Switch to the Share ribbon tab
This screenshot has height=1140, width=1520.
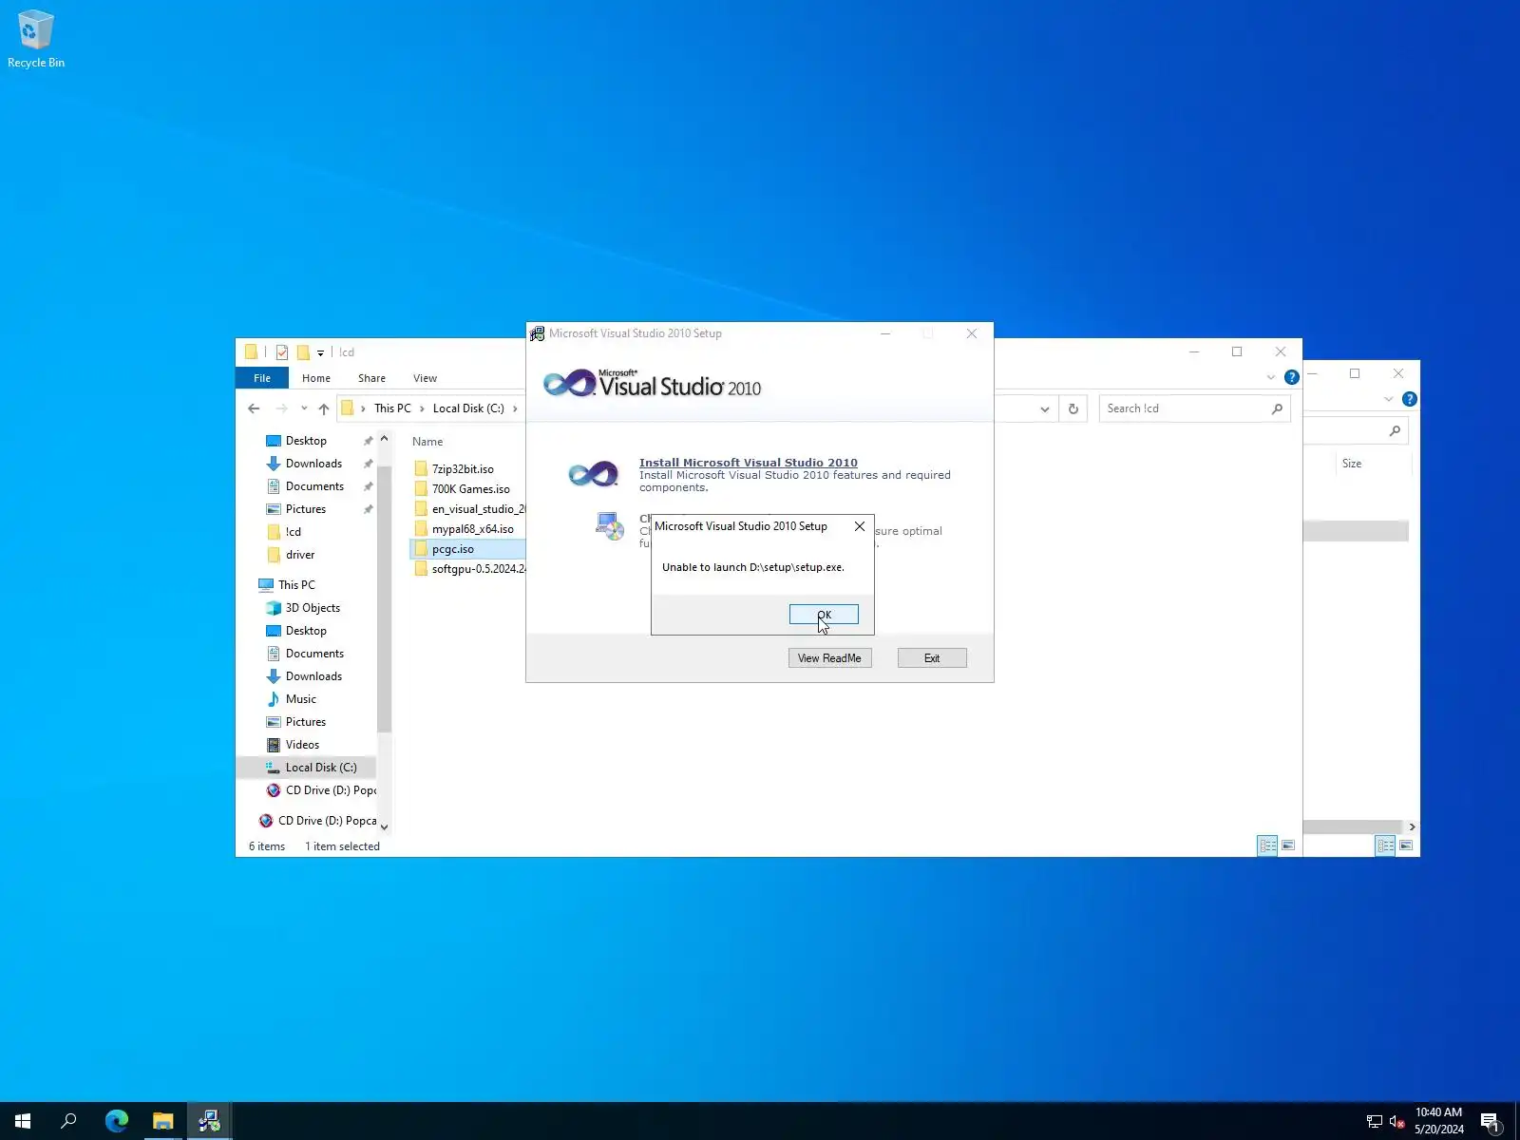[x=371, y=378]
